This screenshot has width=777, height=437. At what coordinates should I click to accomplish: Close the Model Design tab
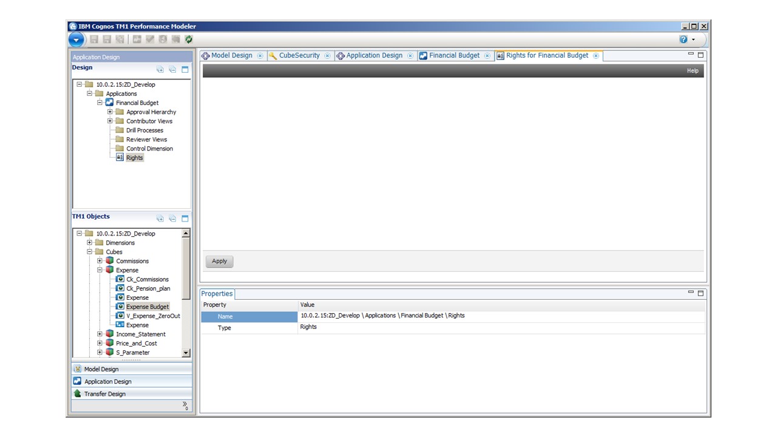pos(260,56)
